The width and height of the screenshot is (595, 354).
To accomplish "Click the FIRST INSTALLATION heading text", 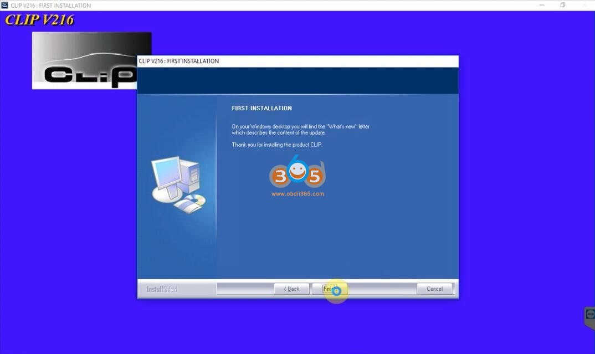I will click(x=262, y=108).
